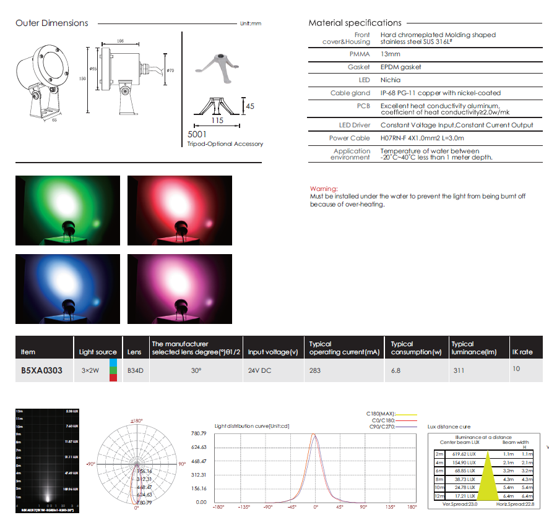Select item code B5XA0303
The height and width of the screenshot is (515, 549).
[41, 370]
